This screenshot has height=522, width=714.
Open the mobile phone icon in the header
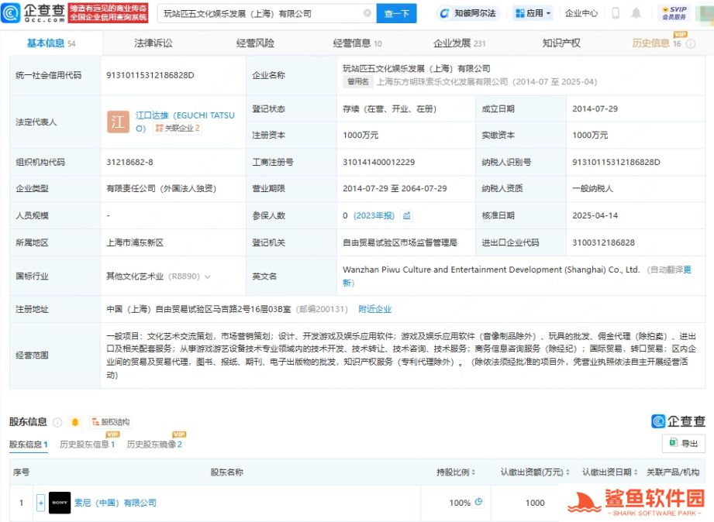(x=616, y=13)
